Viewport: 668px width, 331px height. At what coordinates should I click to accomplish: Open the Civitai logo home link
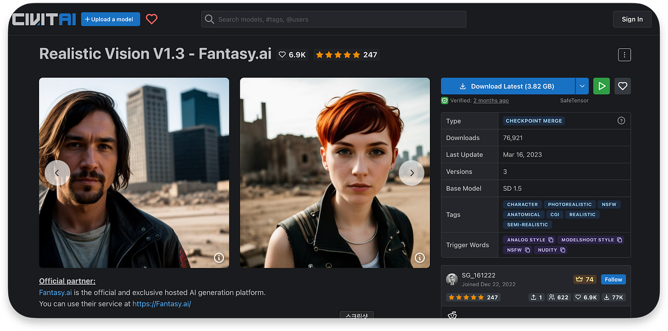[x=44, y=19]
